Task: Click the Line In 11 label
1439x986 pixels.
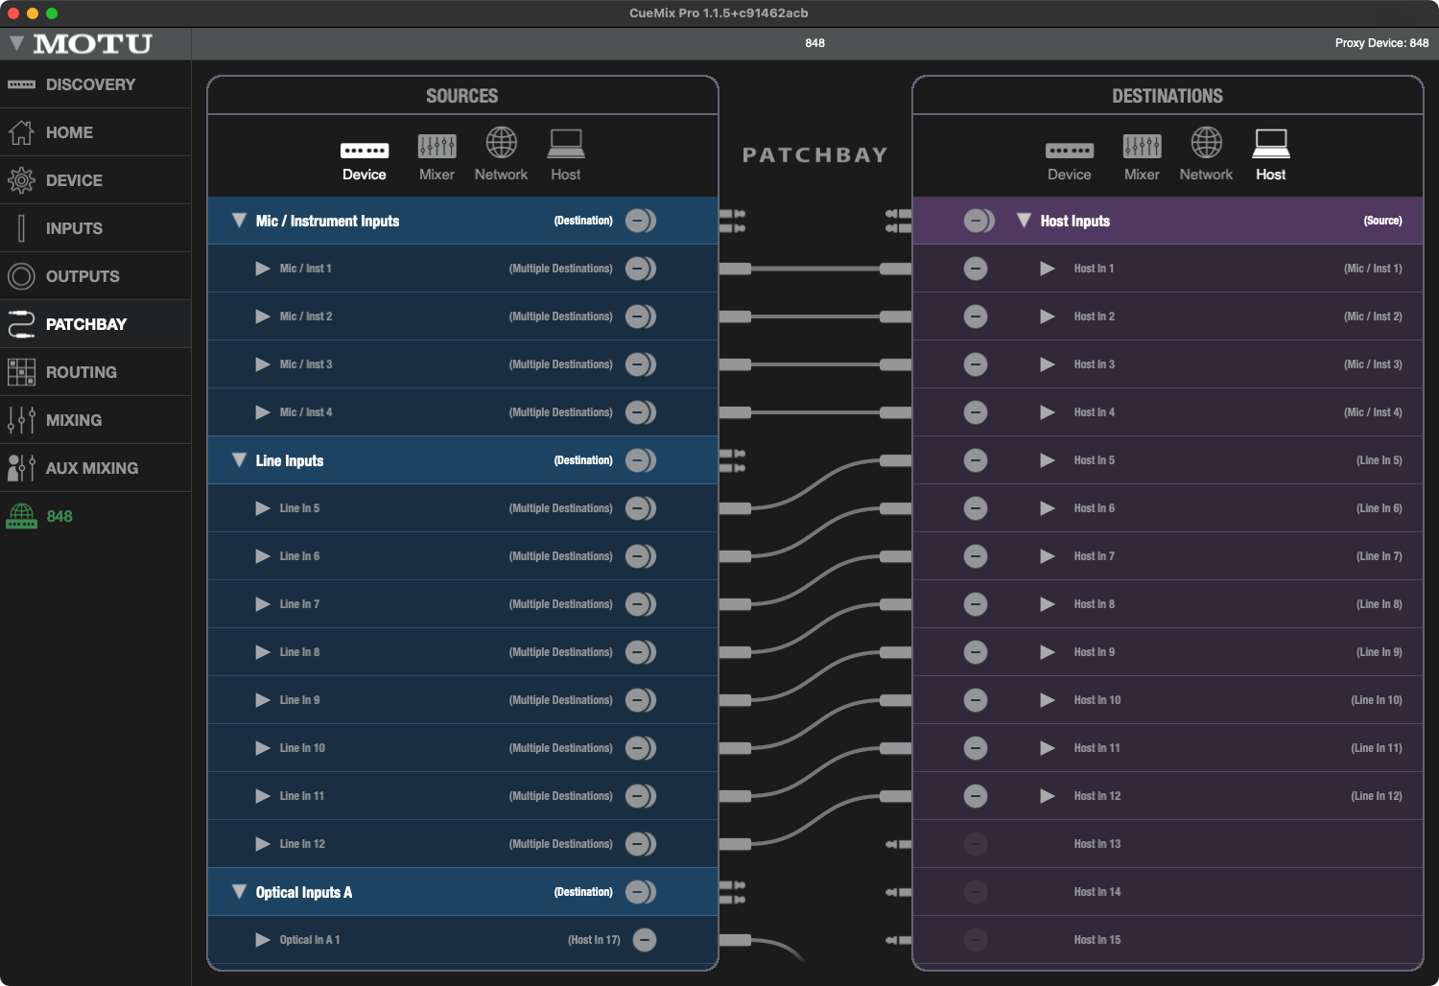Action: (302, 796)
